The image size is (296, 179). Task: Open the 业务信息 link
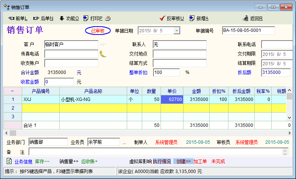click(x=23, y=161)
